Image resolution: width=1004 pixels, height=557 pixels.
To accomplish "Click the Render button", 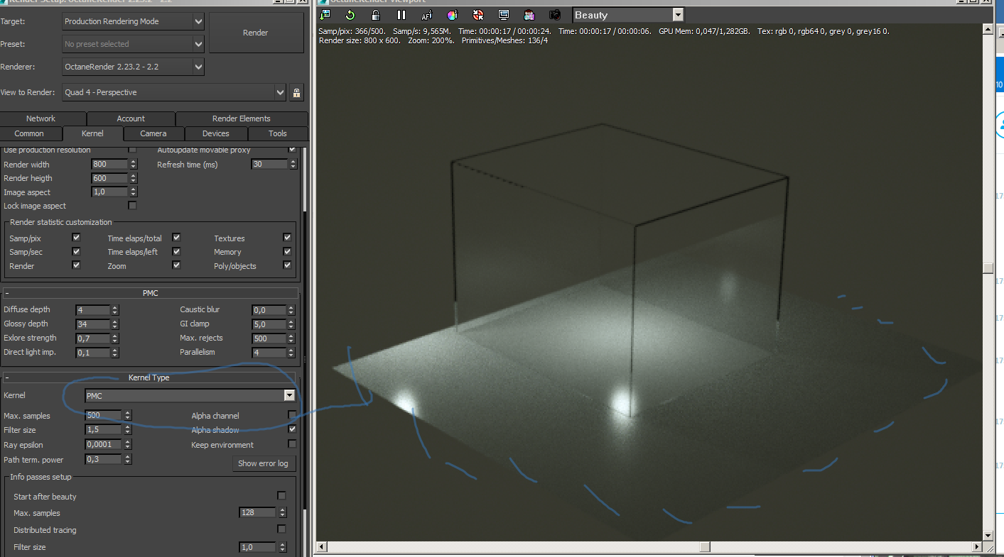I will [x=256, y=33].
